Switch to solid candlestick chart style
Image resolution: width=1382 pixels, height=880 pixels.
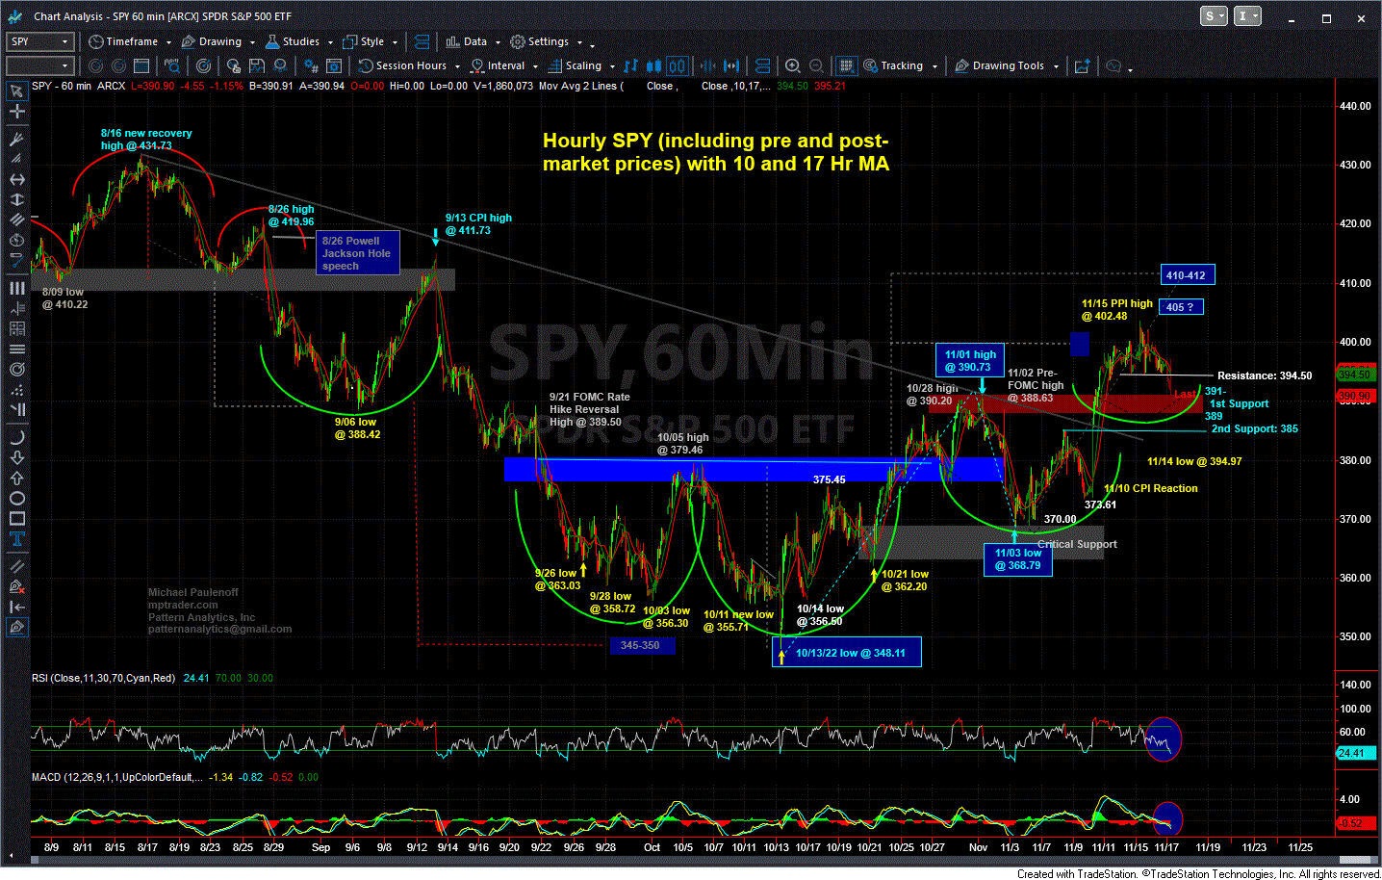pyautogui.click(x=653, y=65)
